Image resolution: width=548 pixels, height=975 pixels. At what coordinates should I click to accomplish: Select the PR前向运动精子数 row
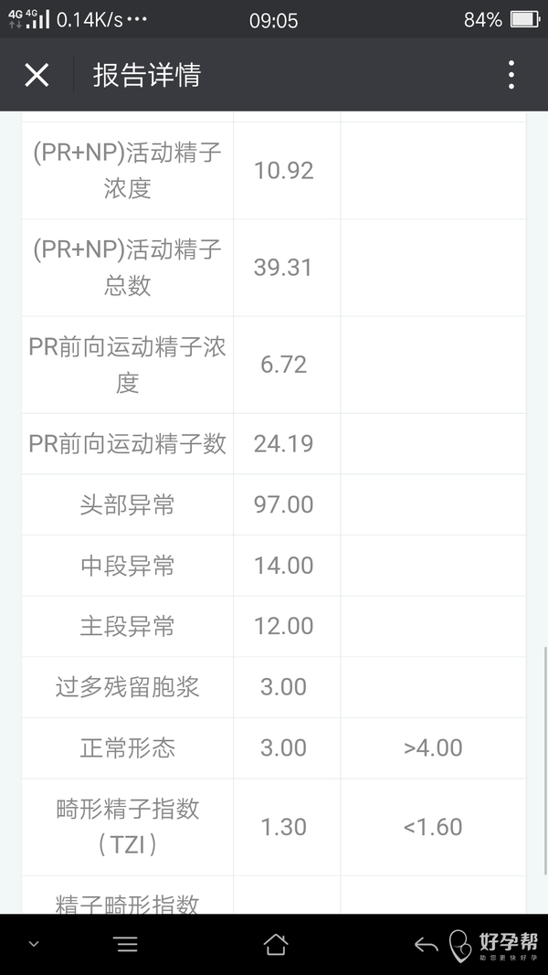pos(127,443)
